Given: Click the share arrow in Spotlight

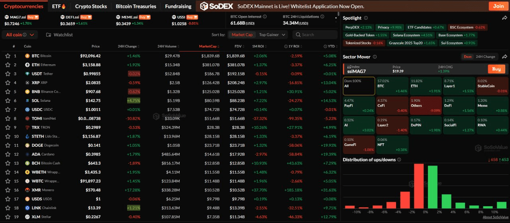Looking at the screenshot, I should tap(504, 18).
